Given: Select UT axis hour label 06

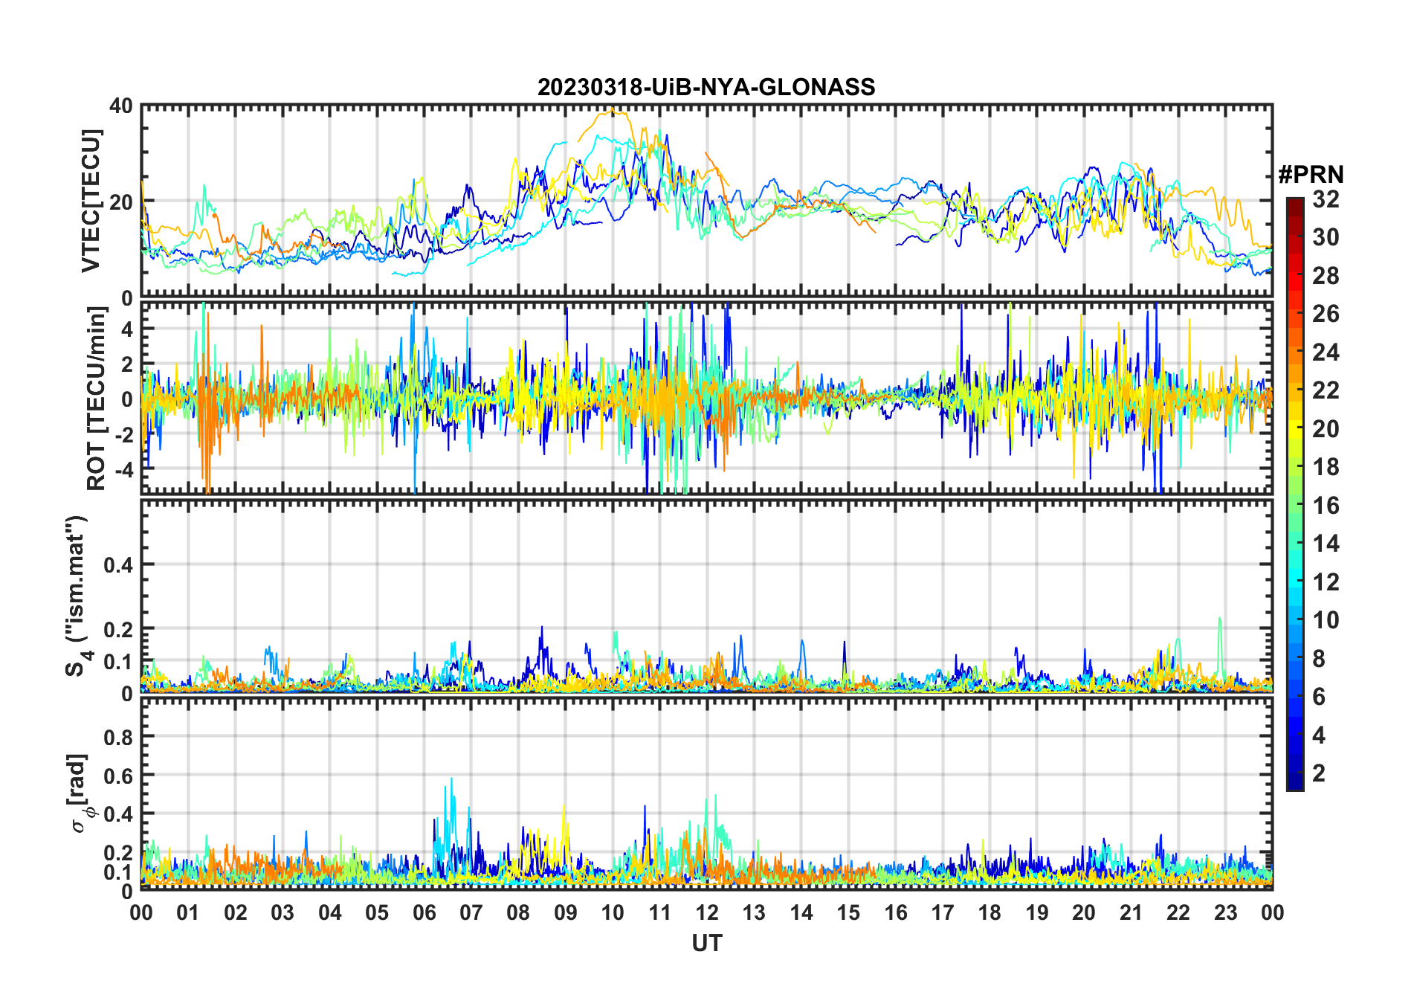Looking at the screenshot, I should (x=424, y=912).
